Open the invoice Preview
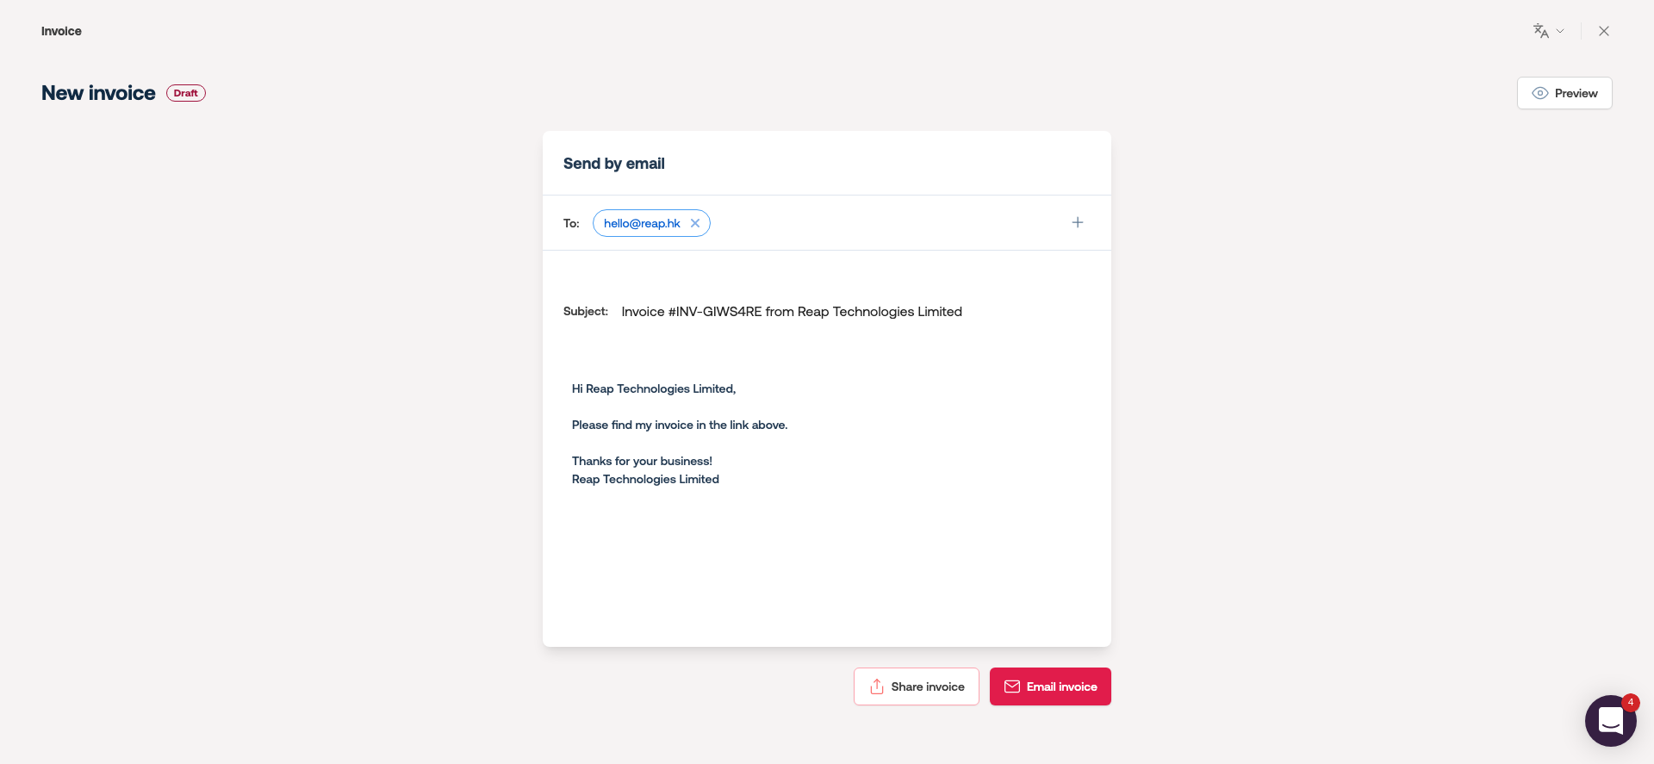 pos(1564,93)
